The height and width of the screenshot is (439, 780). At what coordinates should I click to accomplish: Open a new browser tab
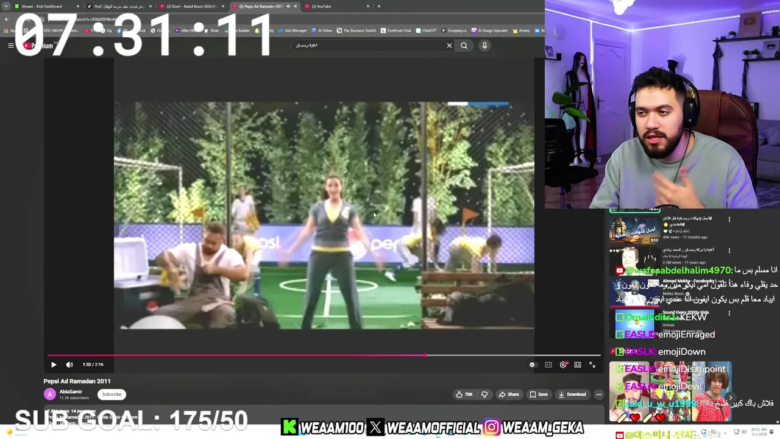click(378, 6)
